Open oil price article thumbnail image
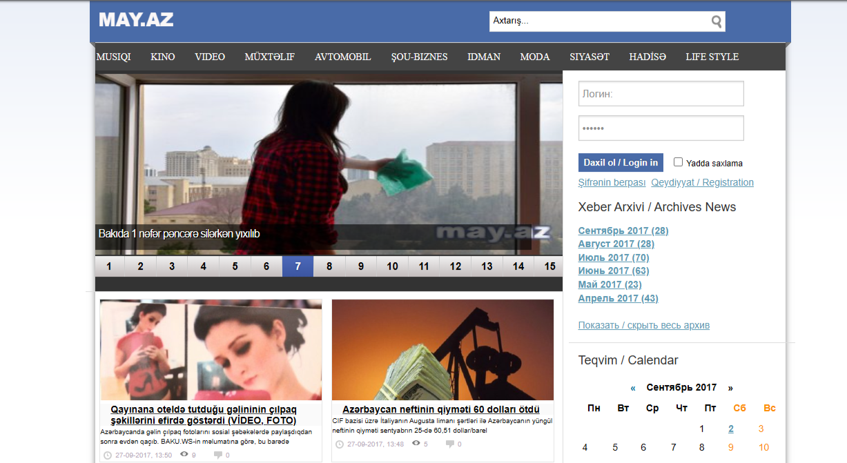 tap(442, 350)
